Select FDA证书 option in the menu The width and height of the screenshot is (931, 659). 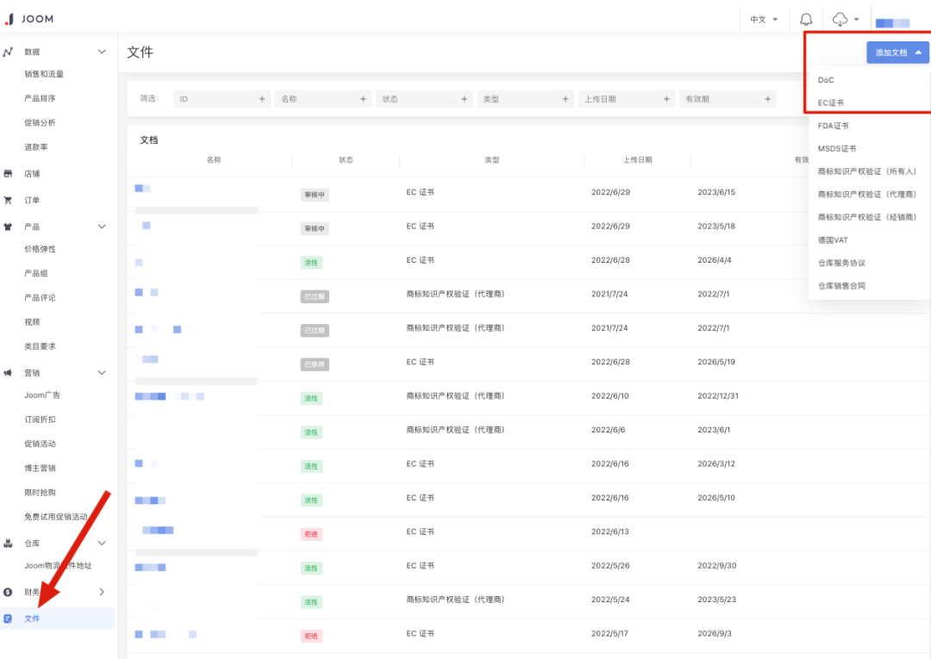tap(833, 126)
